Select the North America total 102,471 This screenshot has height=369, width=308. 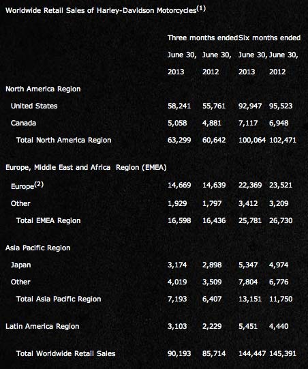[x=283, y=140]
